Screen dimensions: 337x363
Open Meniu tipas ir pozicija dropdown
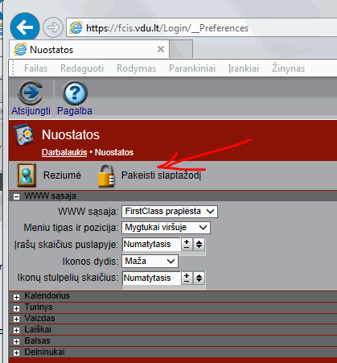coord(166,228)
